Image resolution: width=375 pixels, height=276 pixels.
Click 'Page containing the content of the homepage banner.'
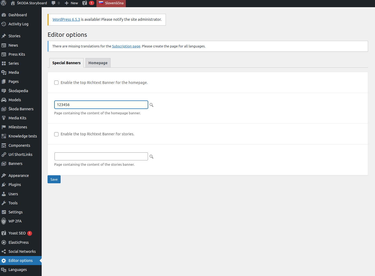pos(97,113)
